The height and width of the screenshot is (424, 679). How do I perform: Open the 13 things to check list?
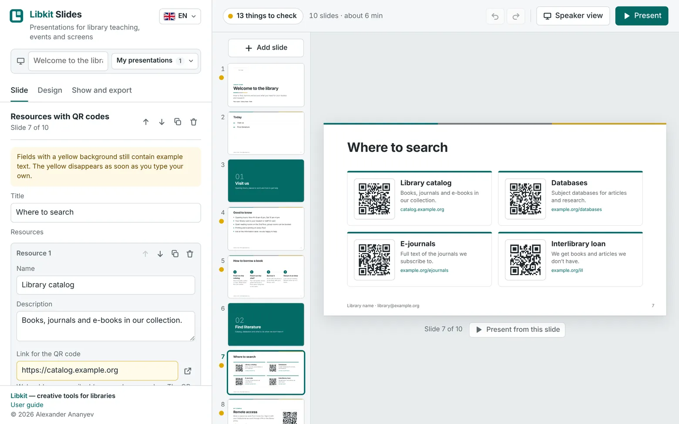click(x=263, y=16)
